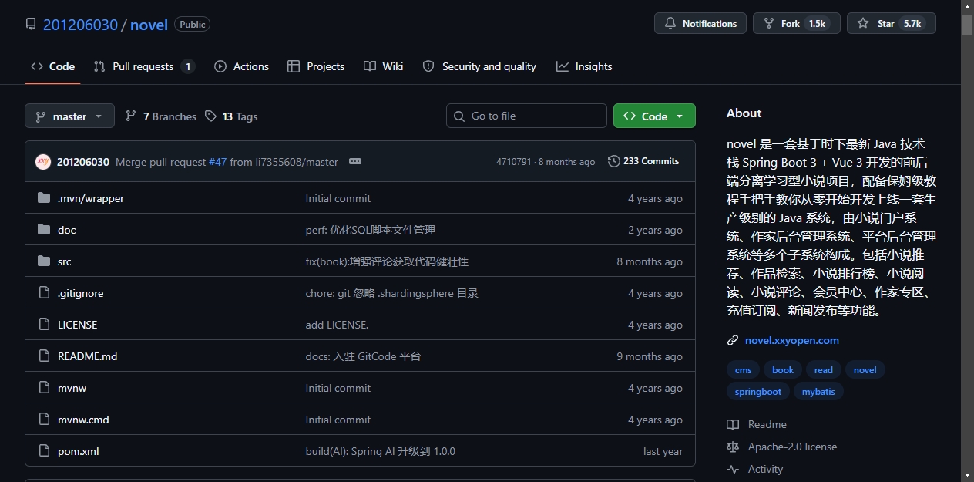Click the committer avatar next to 201206030
The image size is (974, 482).
(x=43, y=162)
